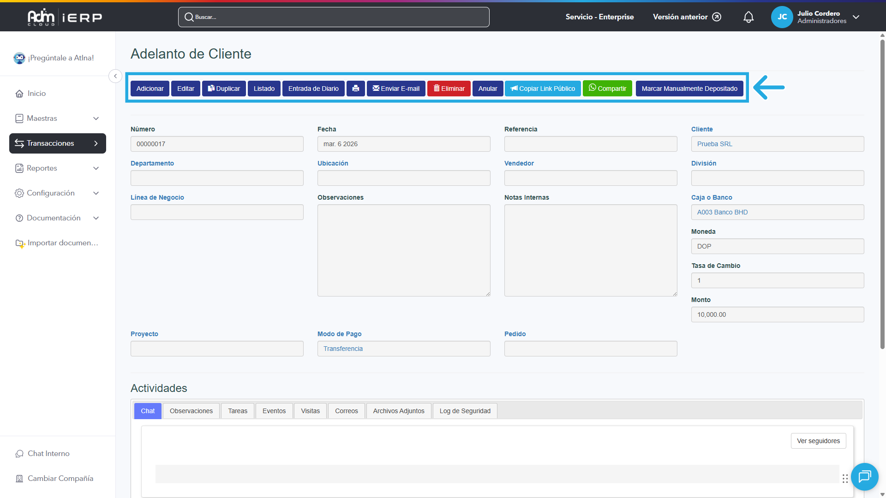Click the printer icon button
886x498 pixels.
[355, 89]
